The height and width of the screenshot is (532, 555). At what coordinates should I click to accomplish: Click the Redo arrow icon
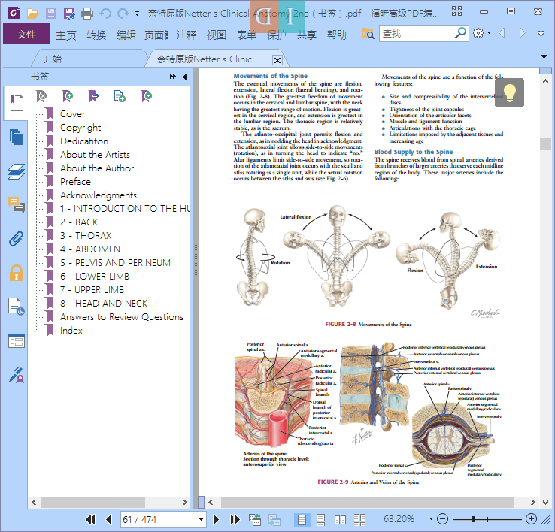click(123, 14)
